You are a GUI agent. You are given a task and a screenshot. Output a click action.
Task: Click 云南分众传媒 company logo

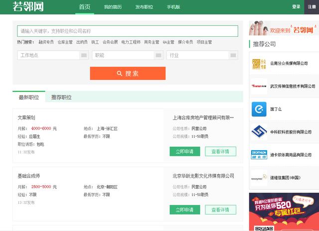pos(259,64)
